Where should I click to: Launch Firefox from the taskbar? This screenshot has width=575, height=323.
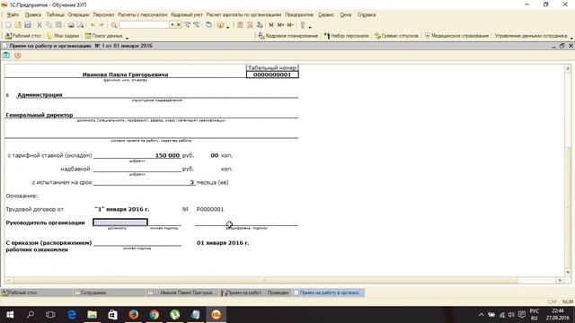[134, 315]
